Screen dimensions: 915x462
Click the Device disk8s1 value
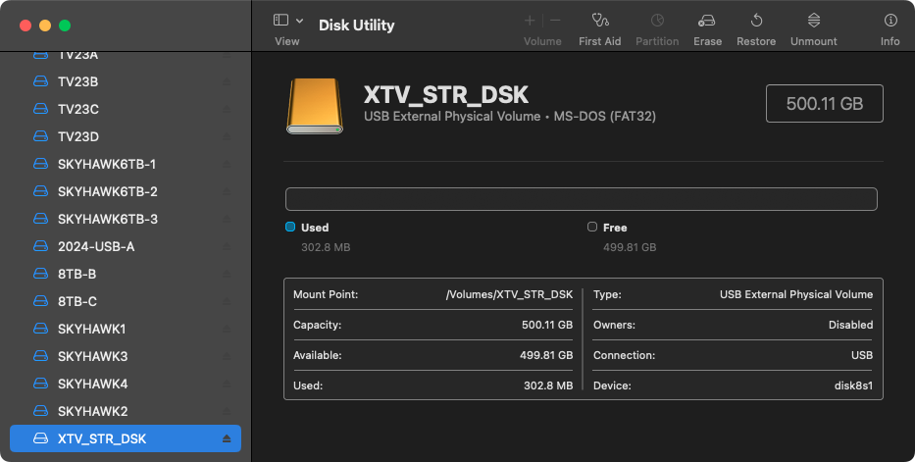pyautogui.click(x=854, y=385)
